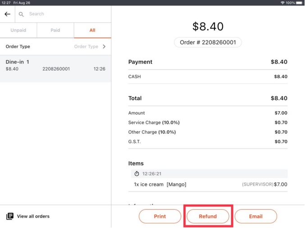The width and height of the screenshot is (305, 228).
Task: Open the Order Type filter row
Action: [55, 47]
